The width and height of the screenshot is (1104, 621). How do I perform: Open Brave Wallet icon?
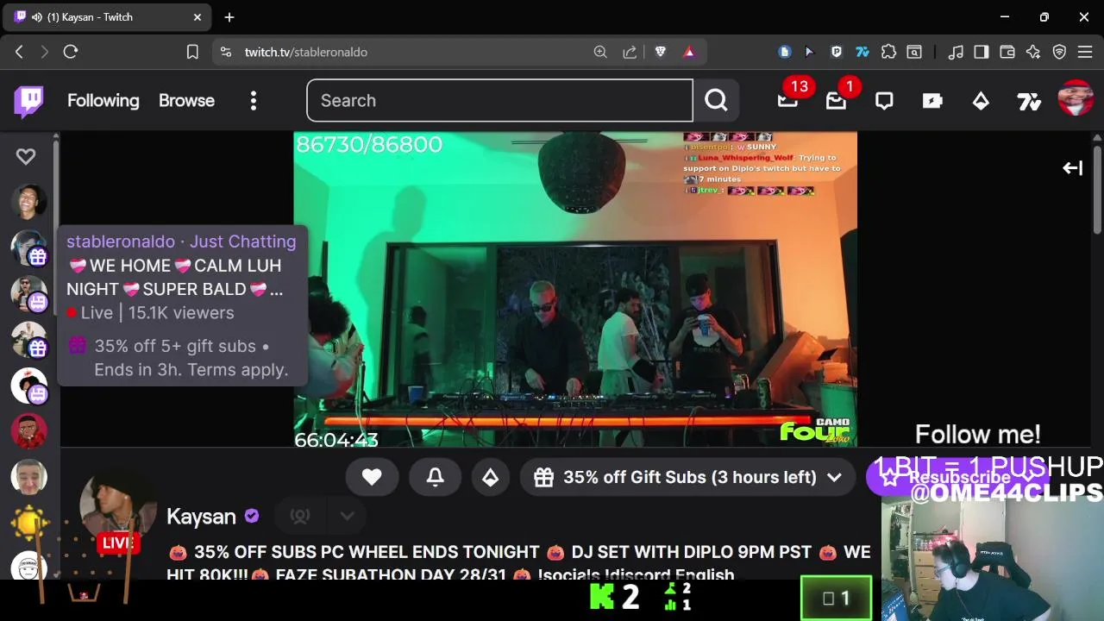[1007, 52]
